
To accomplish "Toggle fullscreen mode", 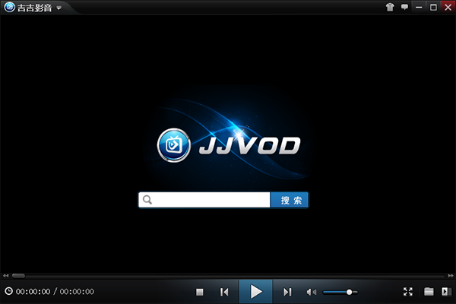I will pyautogui.click(x=407, y=291).
